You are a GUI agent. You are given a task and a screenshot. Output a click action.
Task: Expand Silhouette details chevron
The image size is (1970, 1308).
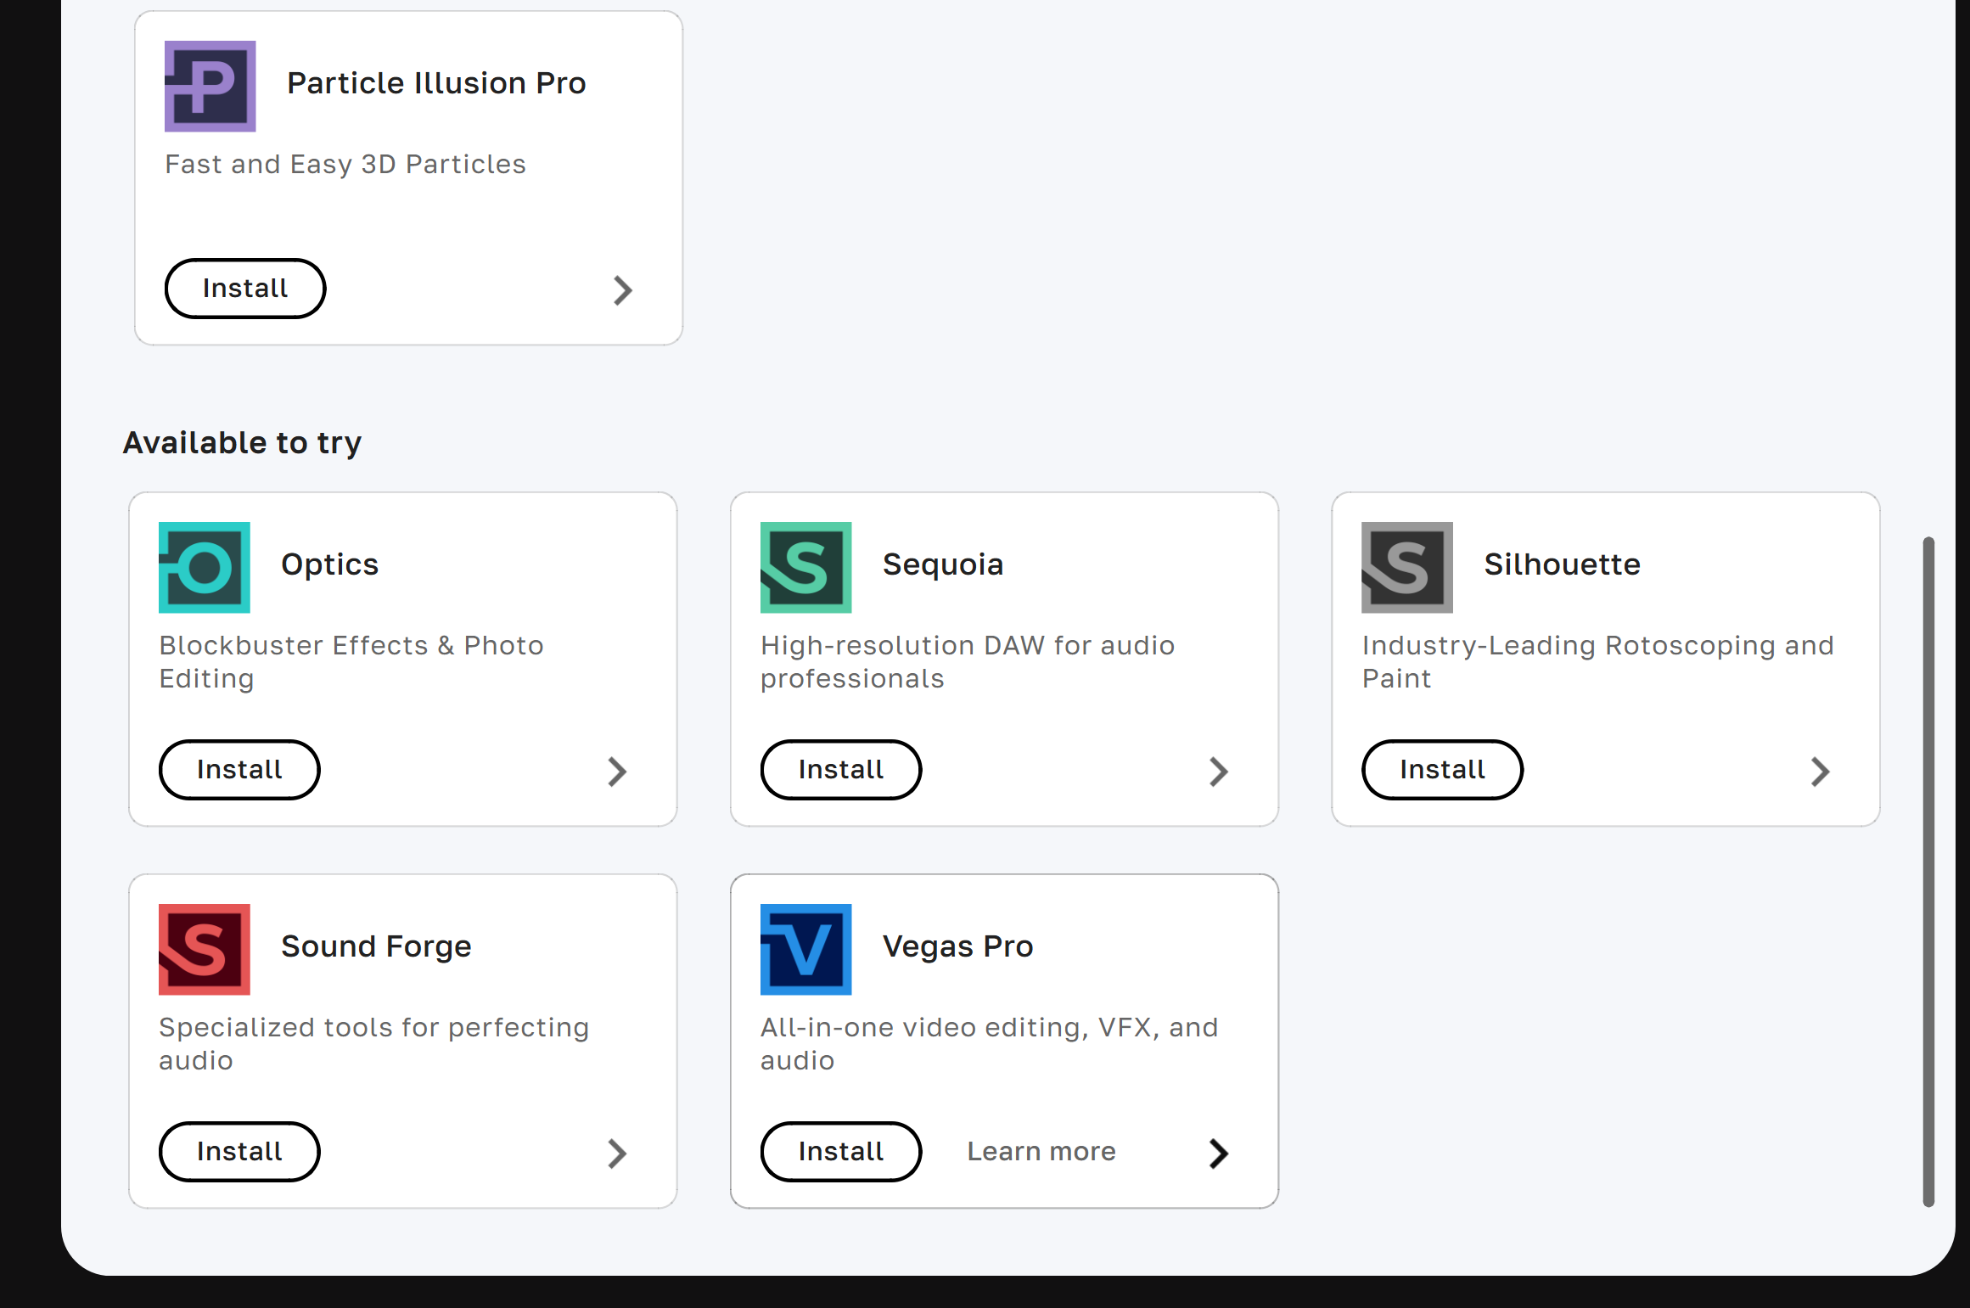(1820, 772)
